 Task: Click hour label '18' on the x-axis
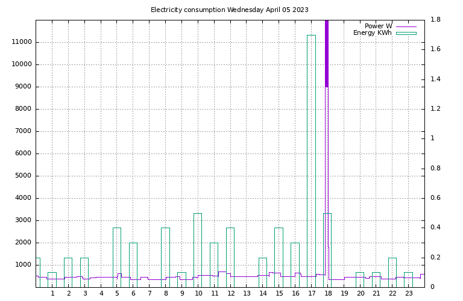point(328,293)
